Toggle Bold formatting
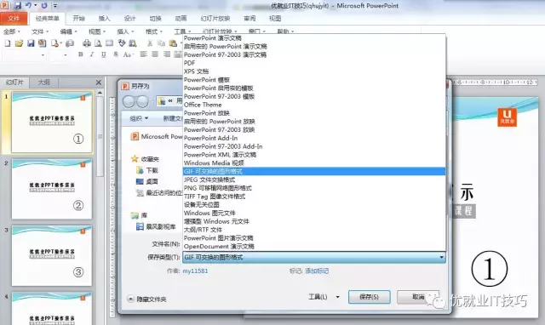Viewport: 545px width, 325px height. click(81, 54)
